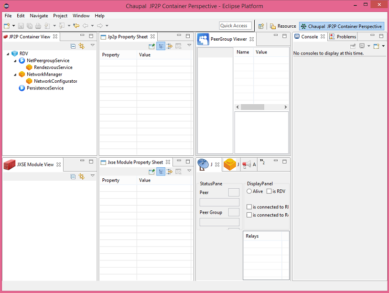Show hidden tabs list chevron
The height and width of the screenshot is (293, 389).
[262, 162]
